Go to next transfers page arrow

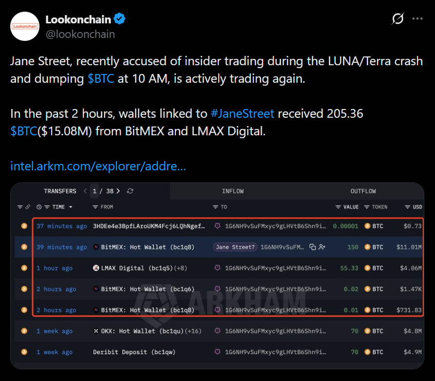point(118,191)
